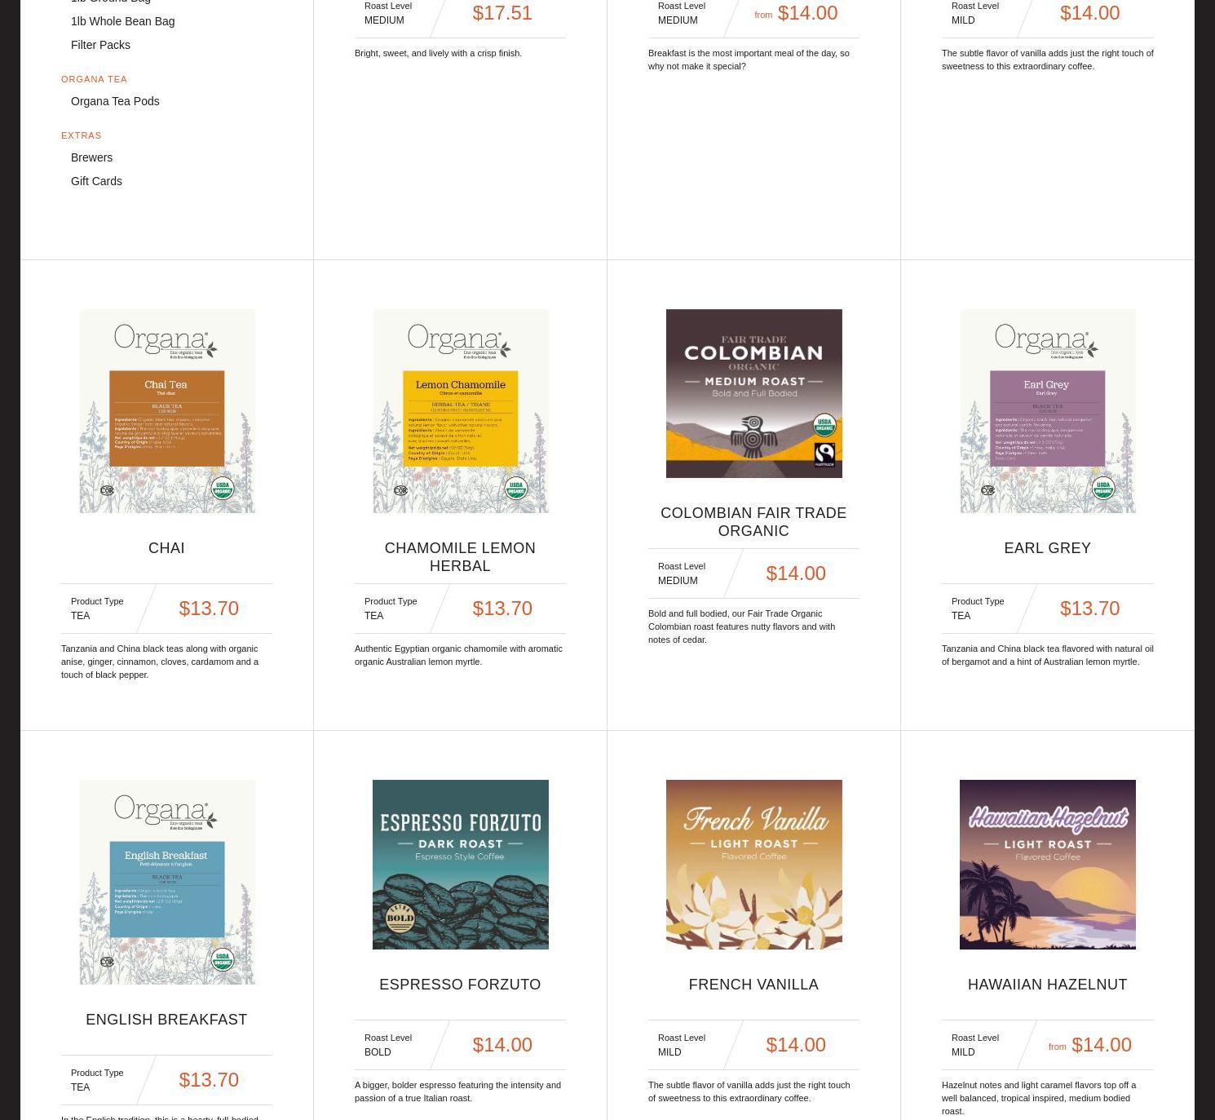
Task: Open the English Breakfast tea image
Action: coord(167,882)
